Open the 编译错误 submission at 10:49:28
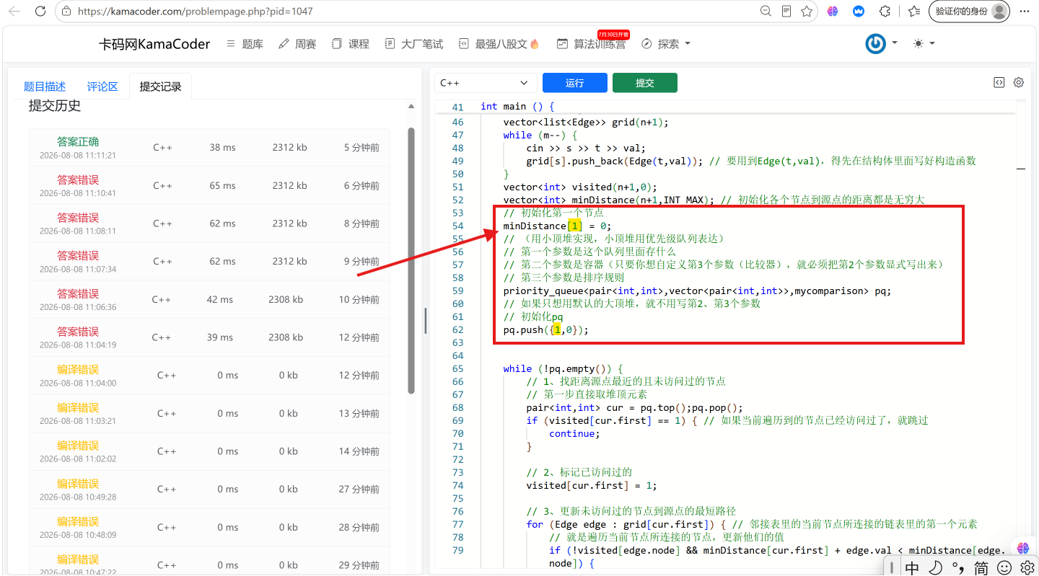 [209, 489]
